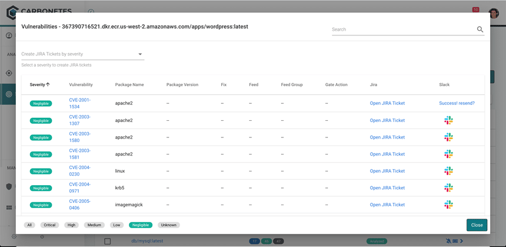Click the Vulnerability column header
The image size is (506, 247).
[81, 85]
